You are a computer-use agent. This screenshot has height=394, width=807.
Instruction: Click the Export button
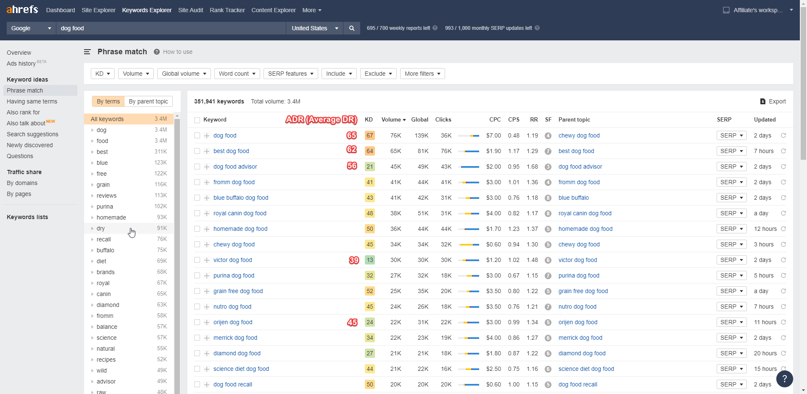coord(773,101)
